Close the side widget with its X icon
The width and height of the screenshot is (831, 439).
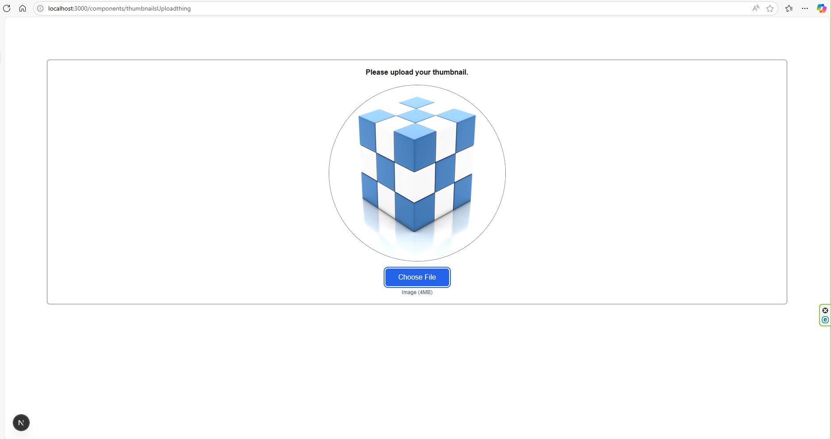825,310
